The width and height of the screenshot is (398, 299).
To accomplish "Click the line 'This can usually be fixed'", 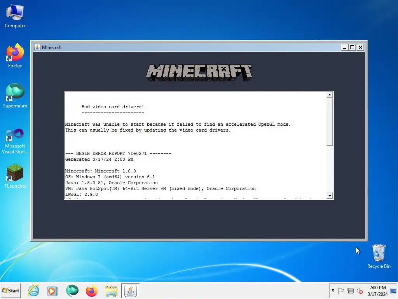I will coord(148,130).
